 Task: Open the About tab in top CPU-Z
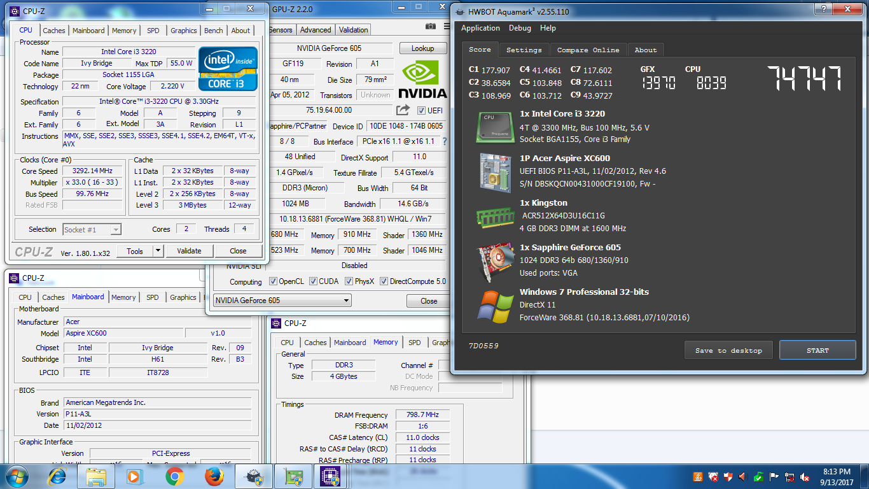click(x=240, y=31)
